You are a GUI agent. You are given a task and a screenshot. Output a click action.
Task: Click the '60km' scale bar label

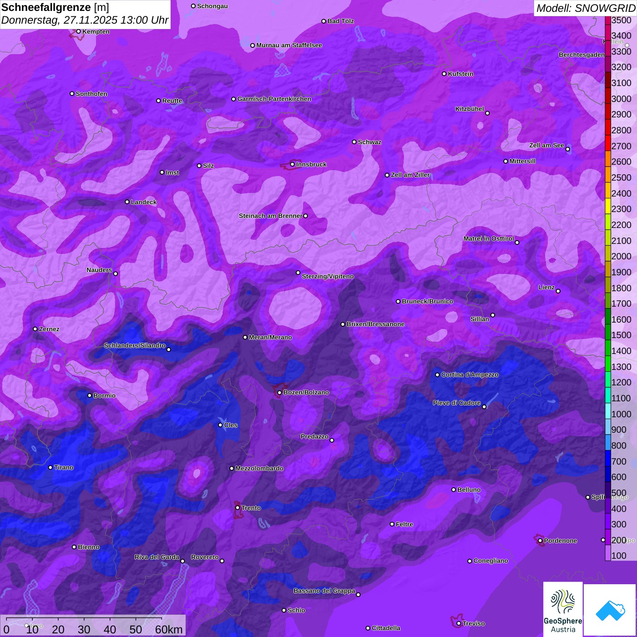[x=169, y=629]
